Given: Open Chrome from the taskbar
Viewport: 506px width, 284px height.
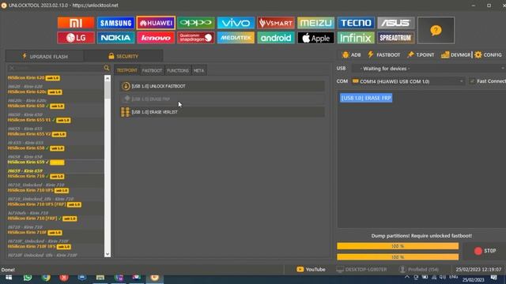Looking at the screenshot, I should click(x=46, y=277).
